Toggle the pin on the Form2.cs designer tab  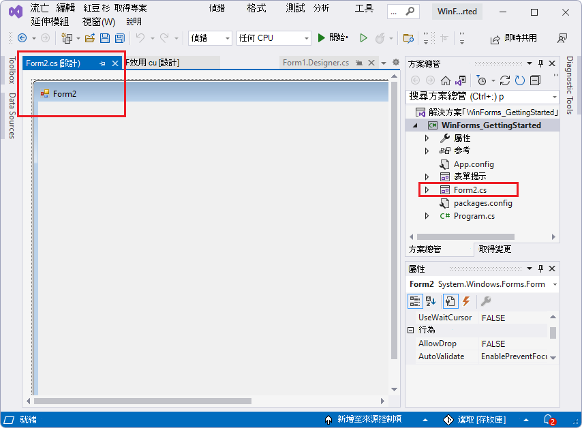point(102,63)
